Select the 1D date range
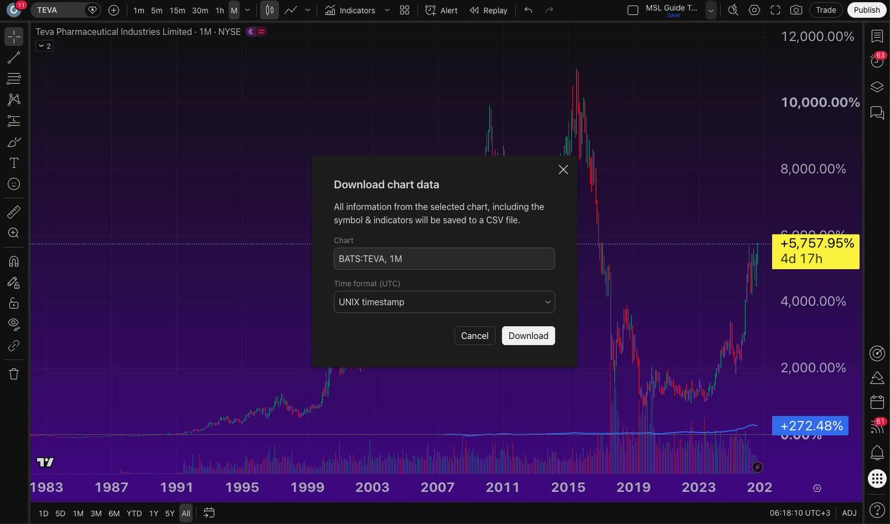 (43, 513)
